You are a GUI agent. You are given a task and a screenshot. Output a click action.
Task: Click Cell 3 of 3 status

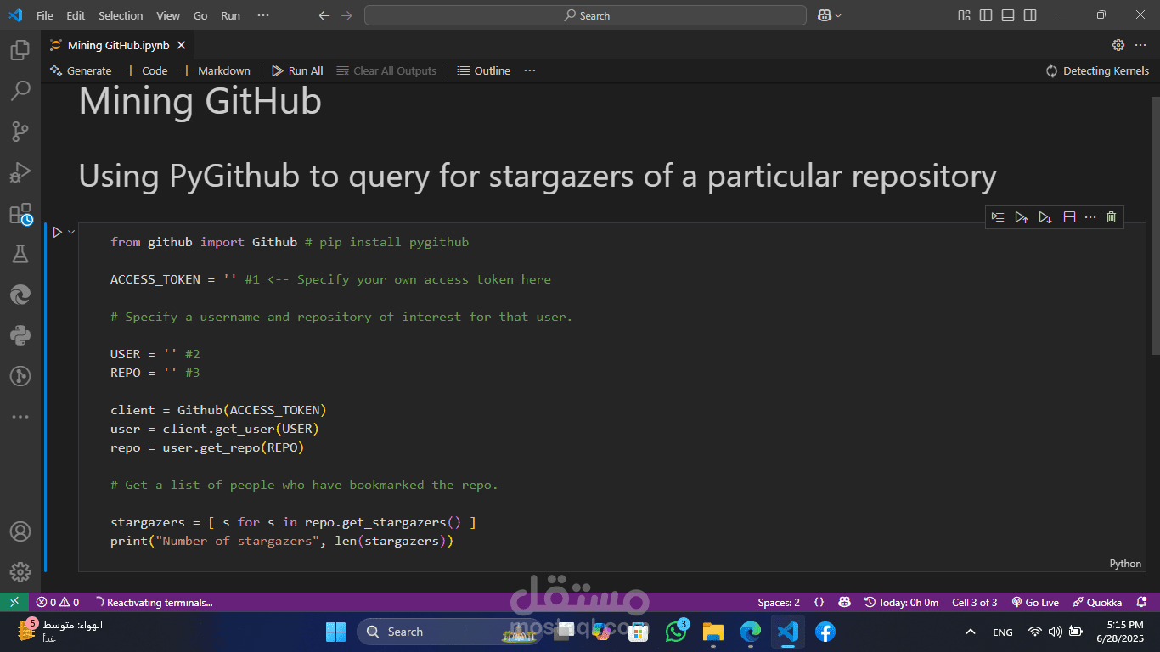(975, 602)
